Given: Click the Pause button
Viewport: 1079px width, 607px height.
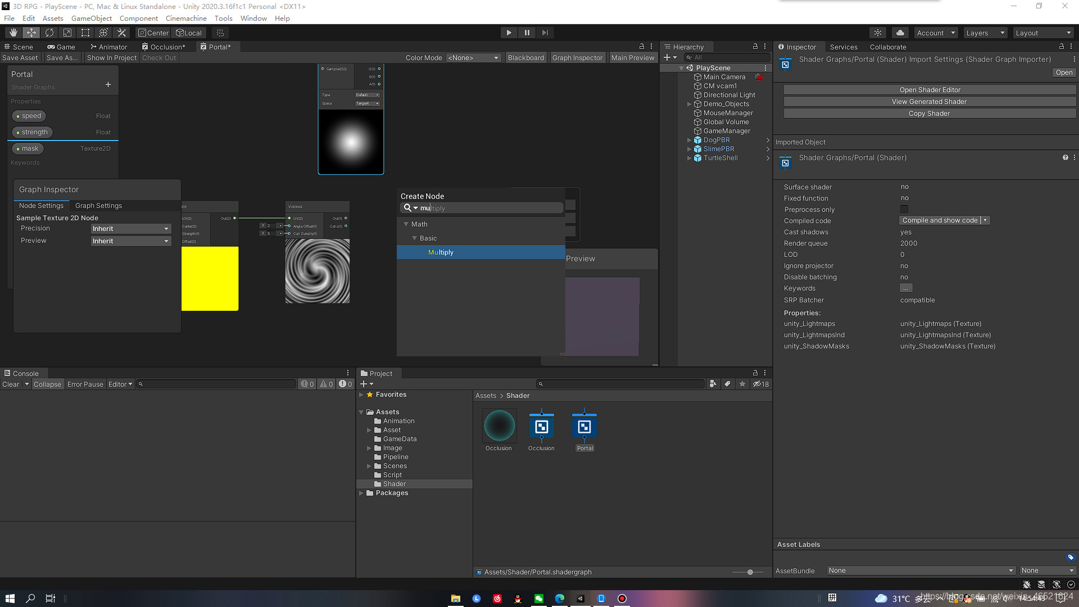Looking at the screenshot, I should coord(527,33).
